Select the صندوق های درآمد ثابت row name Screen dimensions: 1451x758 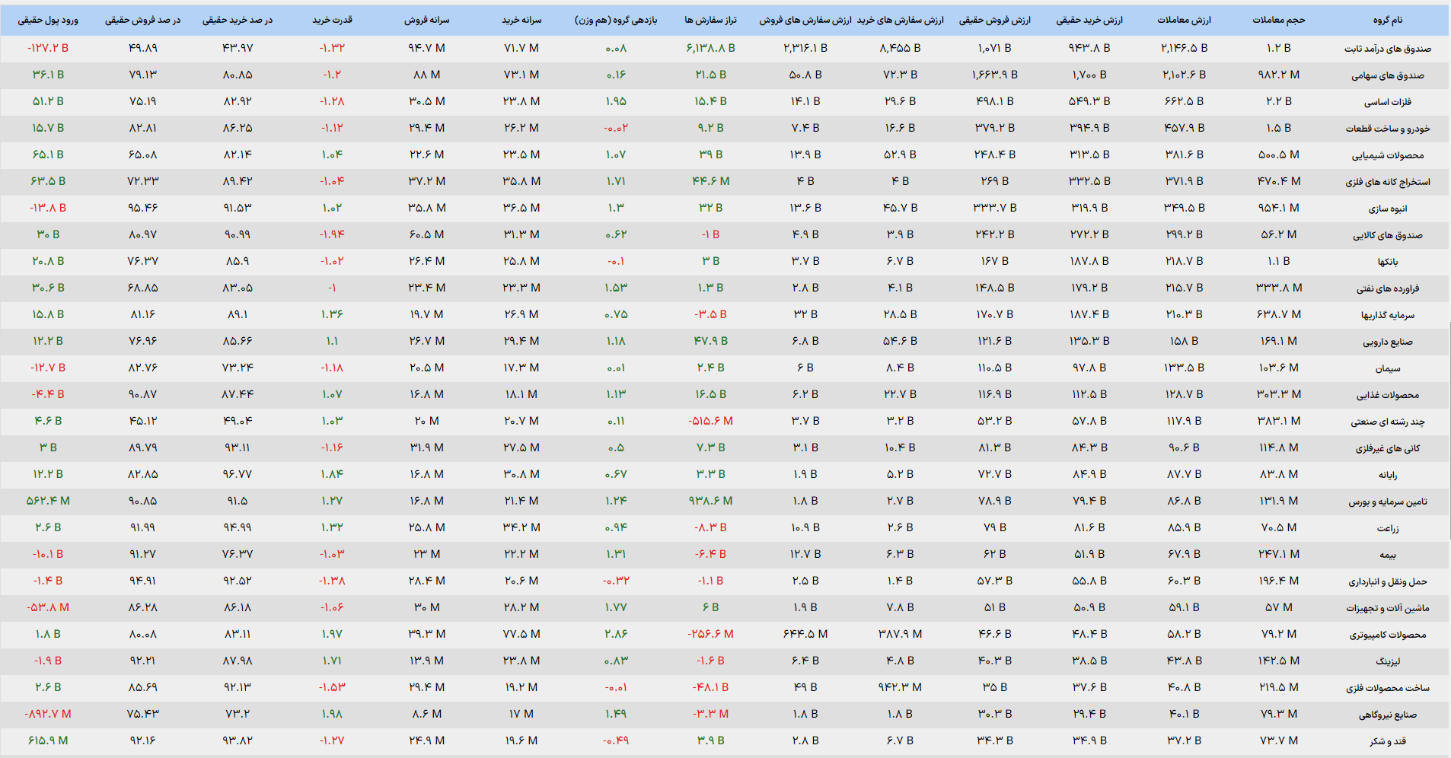point(1387,49)
